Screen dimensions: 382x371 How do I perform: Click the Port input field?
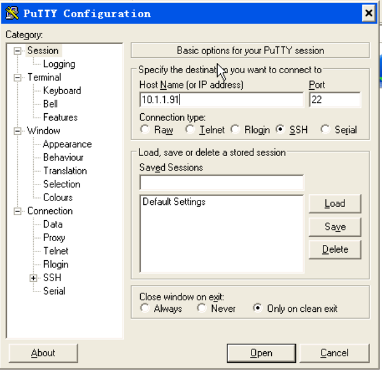(x=335, y=99)
